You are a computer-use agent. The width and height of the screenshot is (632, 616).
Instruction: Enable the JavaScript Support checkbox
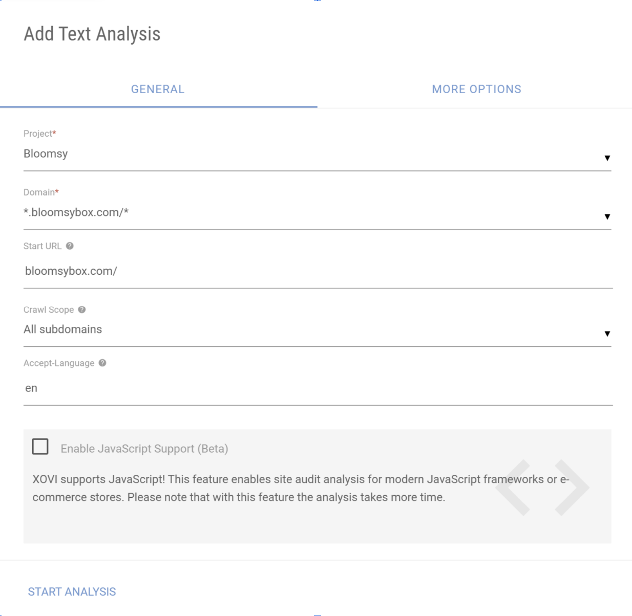coord(40,447)
